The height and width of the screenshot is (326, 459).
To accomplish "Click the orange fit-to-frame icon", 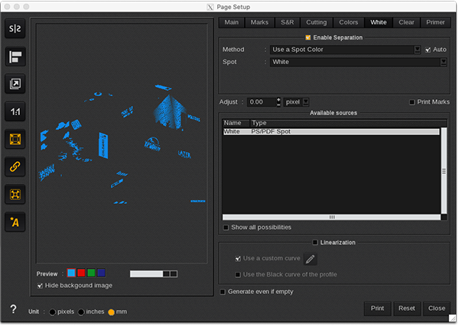I will pos(15,139).
